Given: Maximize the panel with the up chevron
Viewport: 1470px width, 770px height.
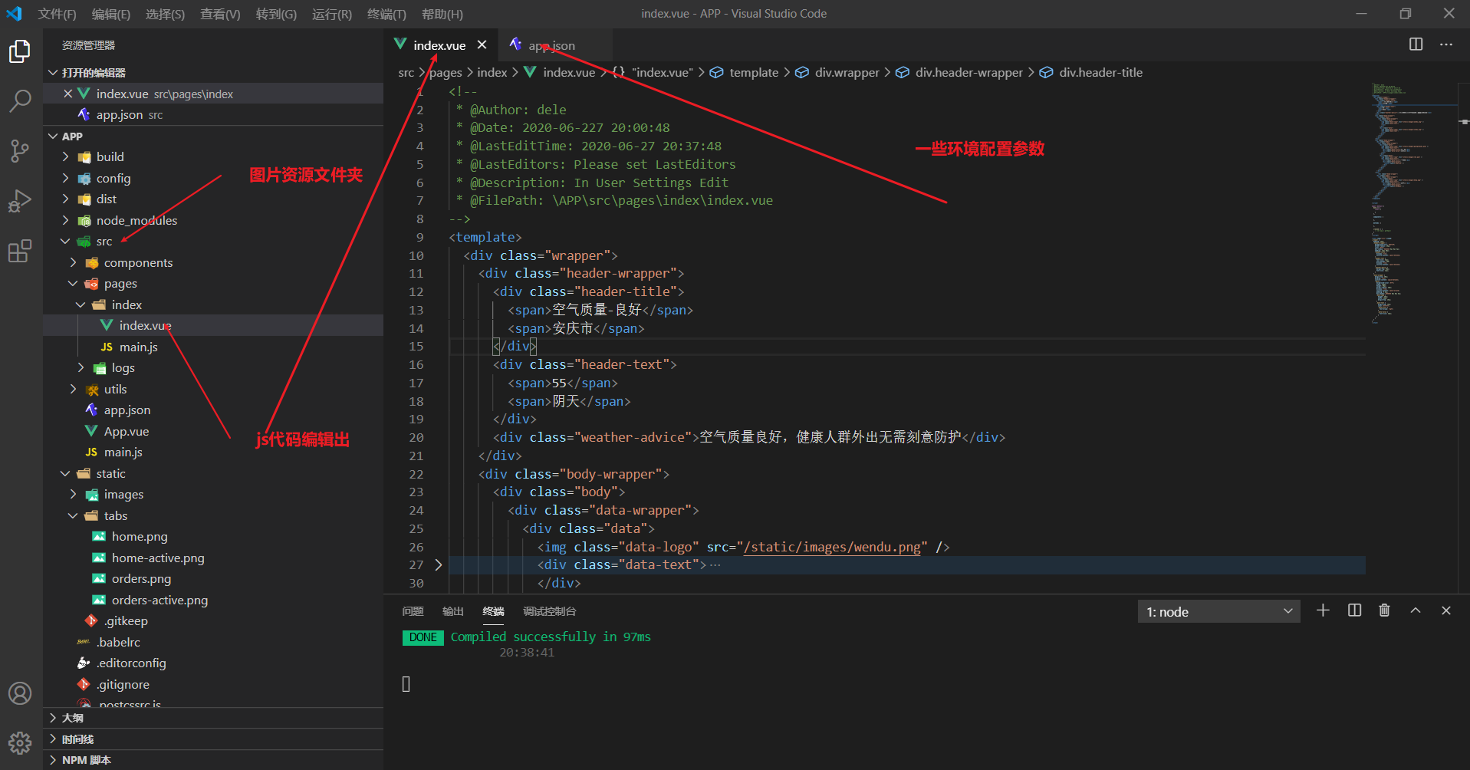Looking at the screenshot, I should tap(1416, 610).
